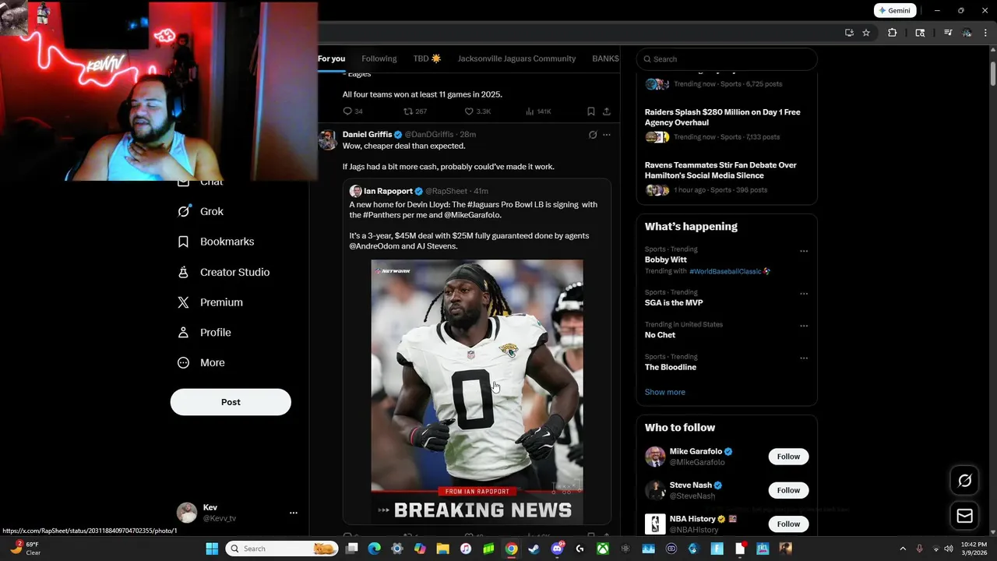Image resolution: width=997 pixels, height=561 pixels.
Task: Open the No Chet trend
Action: pyautogui.click(x=660, y=335)
